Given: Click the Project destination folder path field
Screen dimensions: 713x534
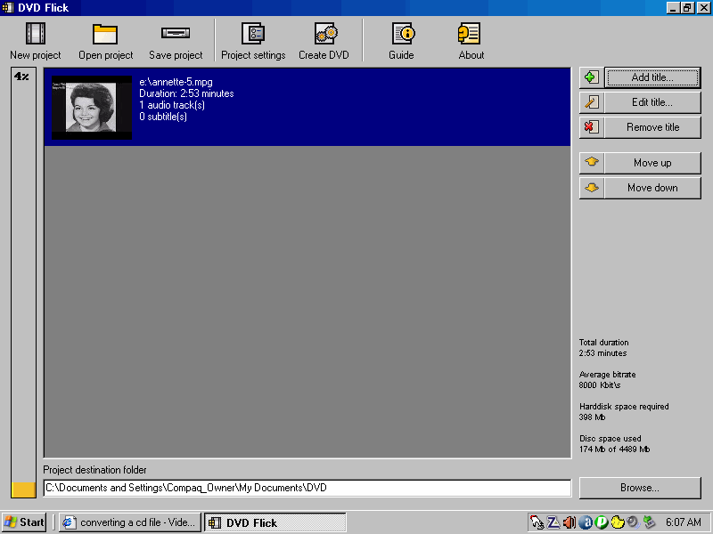Looking at the screenshot, I should 307,488.
